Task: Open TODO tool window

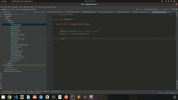Action: point(23,91)
